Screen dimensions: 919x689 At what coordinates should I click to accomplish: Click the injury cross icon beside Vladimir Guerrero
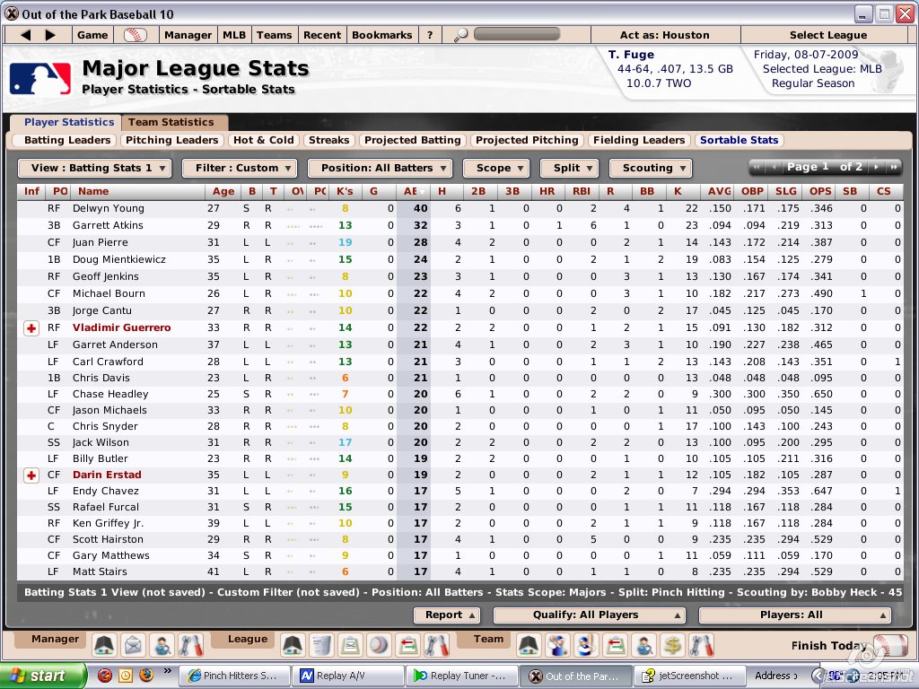[x=31, y=328]
